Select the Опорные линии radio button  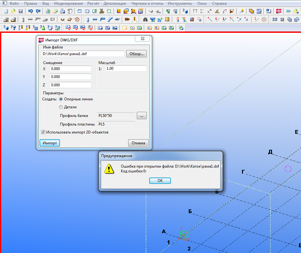[61, 99]
